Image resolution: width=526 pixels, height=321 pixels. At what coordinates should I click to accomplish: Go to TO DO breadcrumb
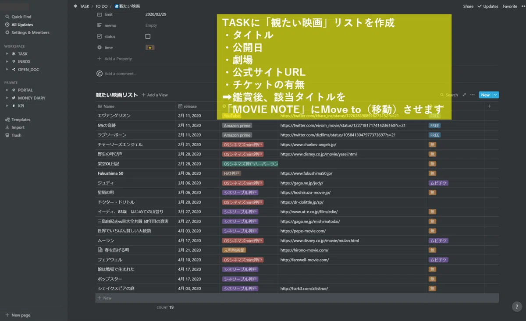101,7
